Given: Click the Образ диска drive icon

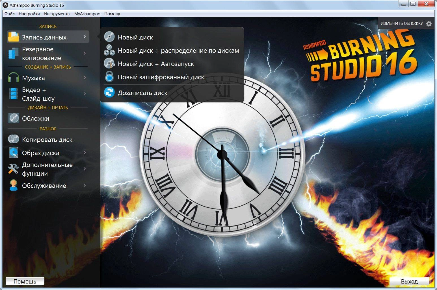Looking at the screenshot, I should 13,153.
